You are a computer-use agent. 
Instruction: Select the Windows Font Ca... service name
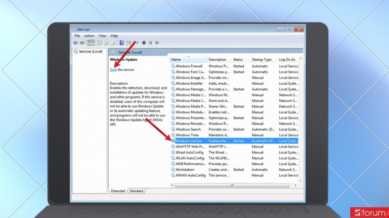[x=190, y=72]
